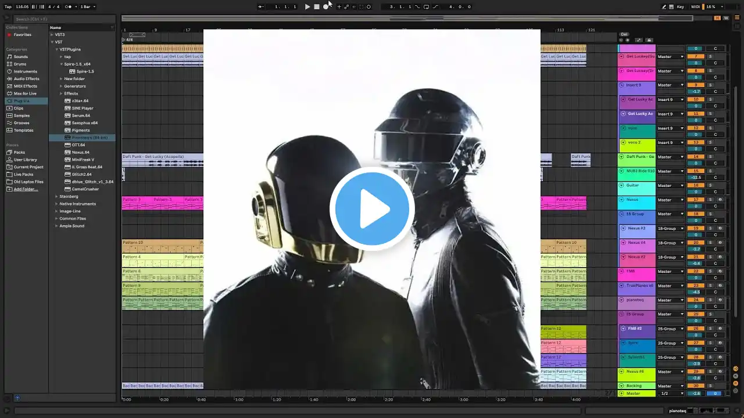Expand the Native Instruments folder
The height and width of the screenshot is (418, 744).
pos(57,204)
